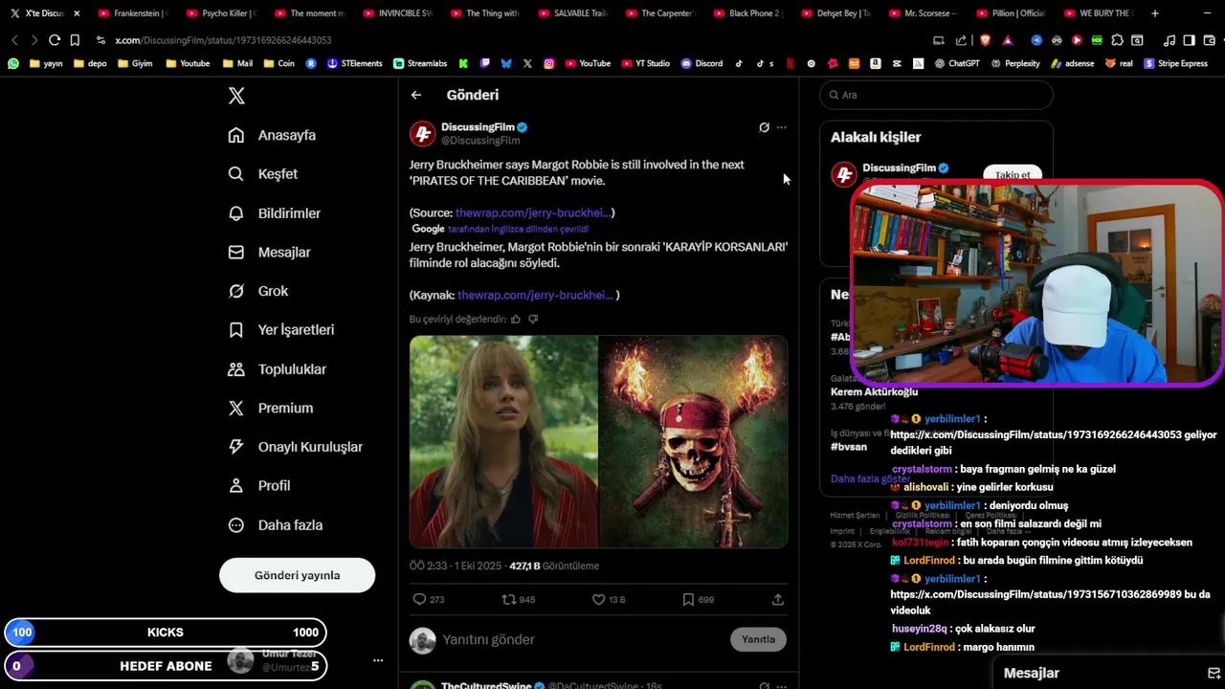This screenshot has height=689, width=1225.
Task: Switch to the Frankenstein browser tab
Action: (x=134, y=13)
